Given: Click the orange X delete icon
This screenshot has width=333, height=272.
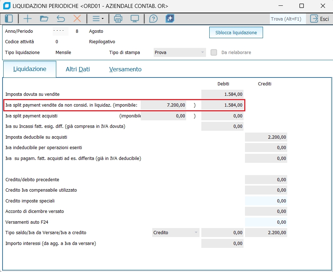Looking at the screenshot, I should click(x=77, y=19).
